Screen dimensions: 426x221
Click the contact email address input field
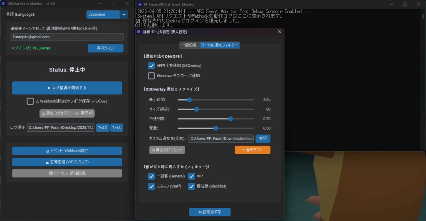pyautogui.click(x=67, y=37)
